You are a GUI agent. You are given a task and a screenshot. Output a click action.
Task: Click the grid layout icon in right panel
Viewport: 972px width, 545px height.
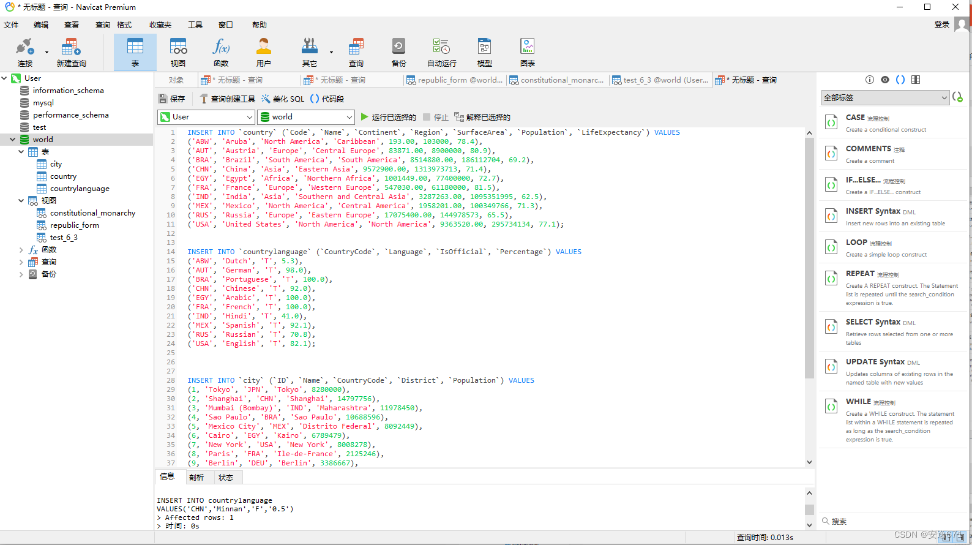[x=916, y=80]
